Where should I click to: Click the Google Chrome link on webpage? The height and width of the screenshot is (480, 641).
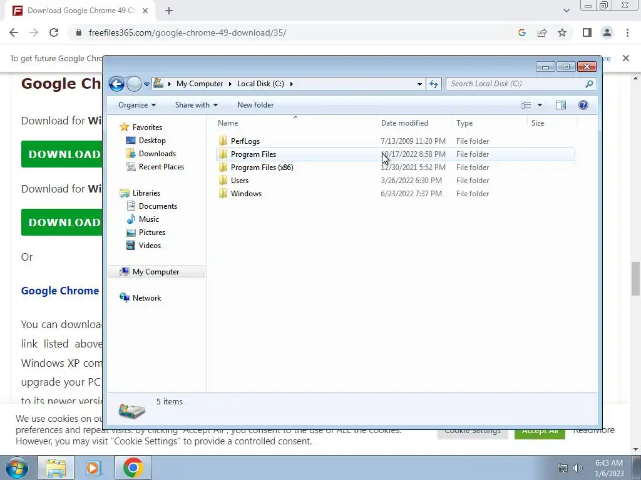tap(60, 291)
